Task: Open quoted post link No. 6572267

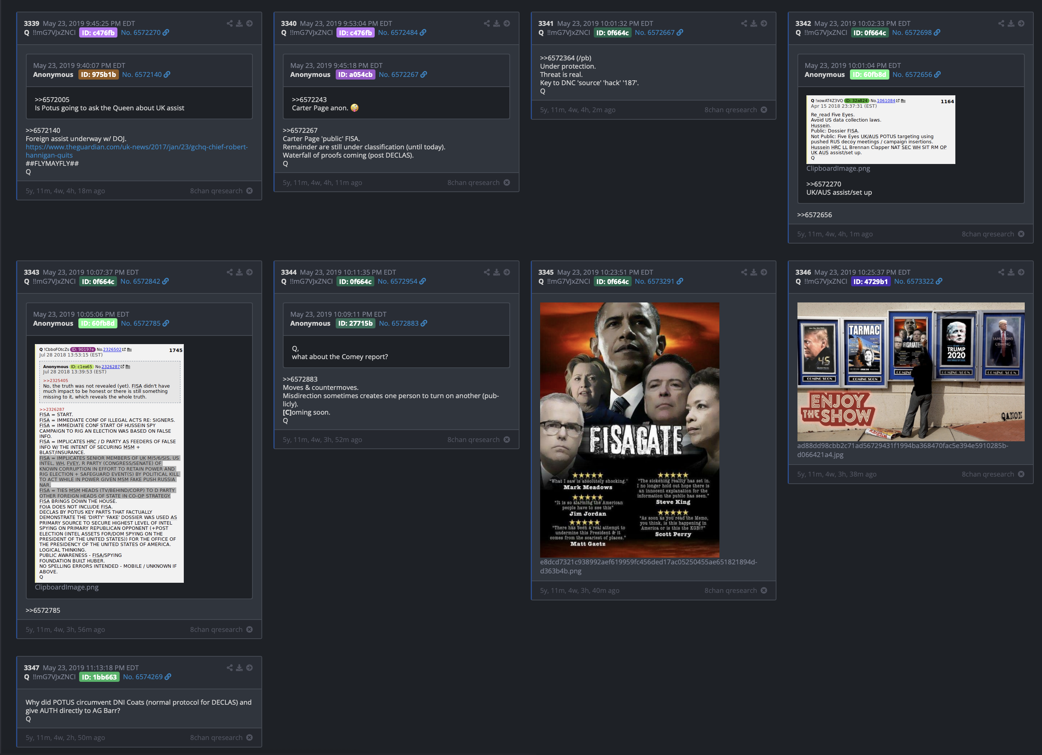Action: tap(398, 74)
